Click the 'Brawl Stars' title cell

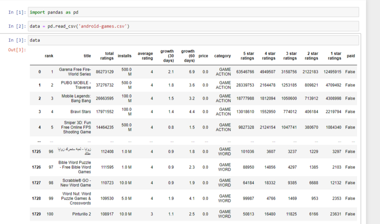click(x=81, y=112)
